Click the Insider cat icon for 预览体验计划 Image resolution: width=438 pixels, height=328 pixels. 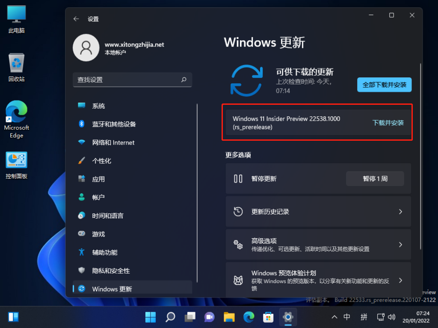pos(238,280)
